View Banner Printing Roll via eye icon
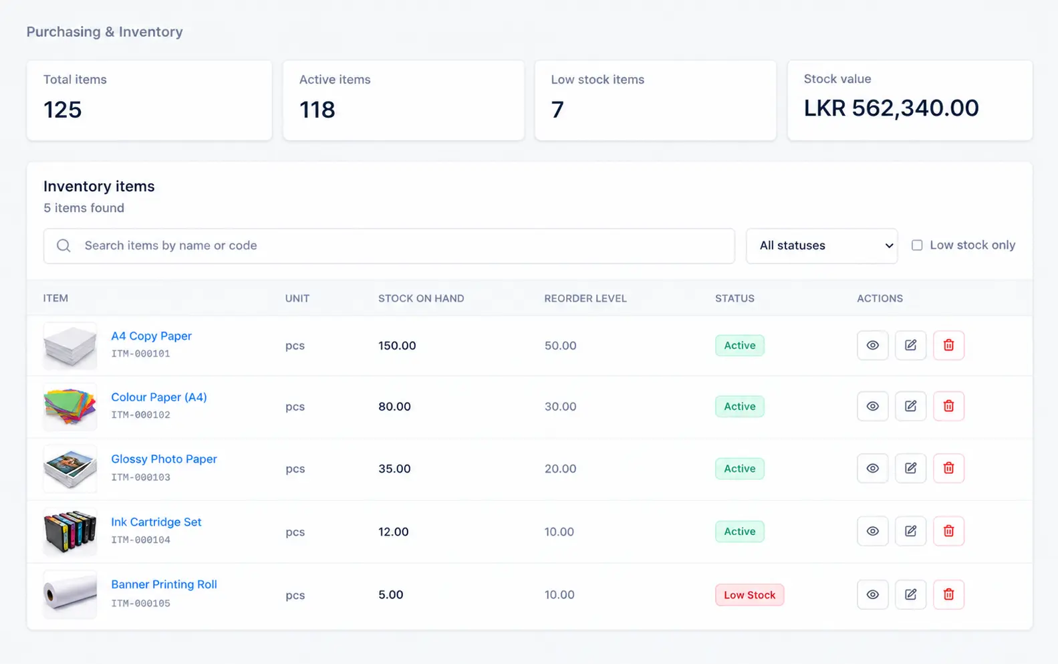Image resolution: width=1058 pixels, height=664 pixels. (x=872, y=594)
